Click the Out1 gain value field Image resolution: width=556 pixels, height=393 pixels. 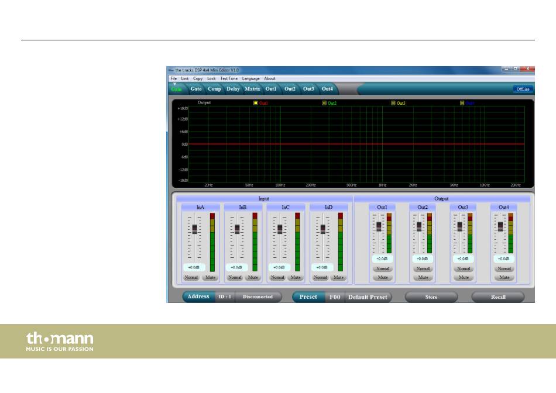[382, 259]
